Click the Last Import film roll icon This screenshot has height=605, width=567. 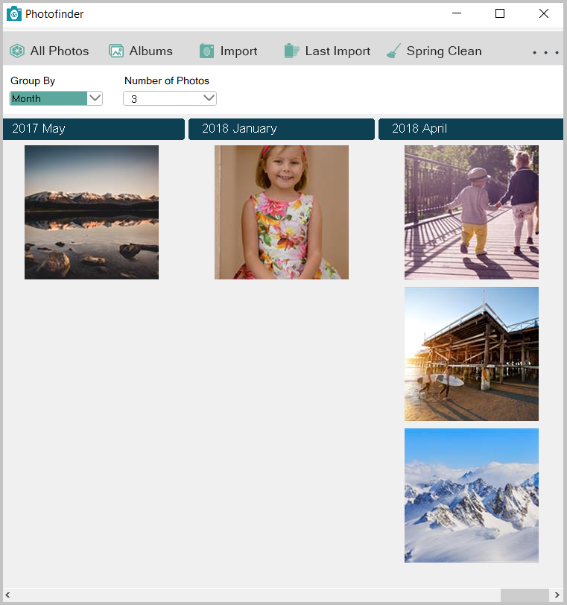pyautogui.click(x=291, y=51)
